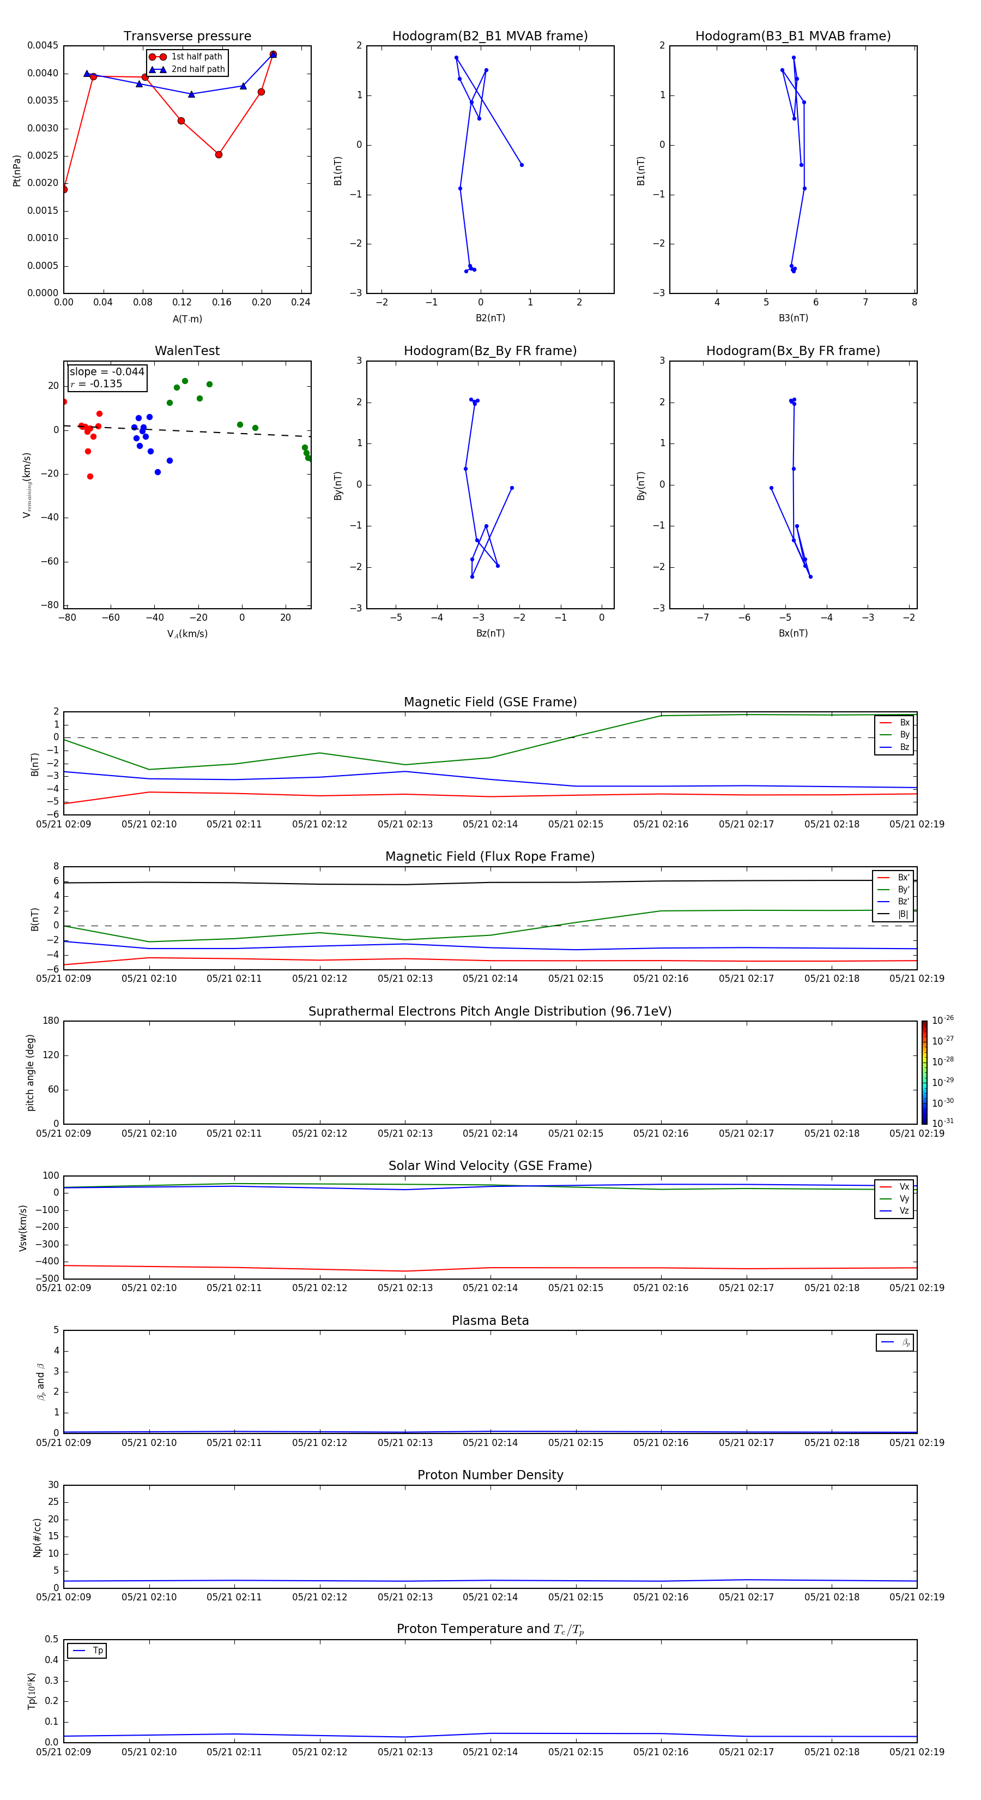Click the '10^-26' colorbar tick label
The width and height of the screenshot is (981, 1800).
(x=943, y=1020)
